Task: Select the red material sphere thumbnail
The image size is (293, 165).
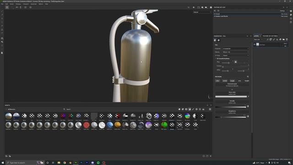Action: click(x=87, y=125)
